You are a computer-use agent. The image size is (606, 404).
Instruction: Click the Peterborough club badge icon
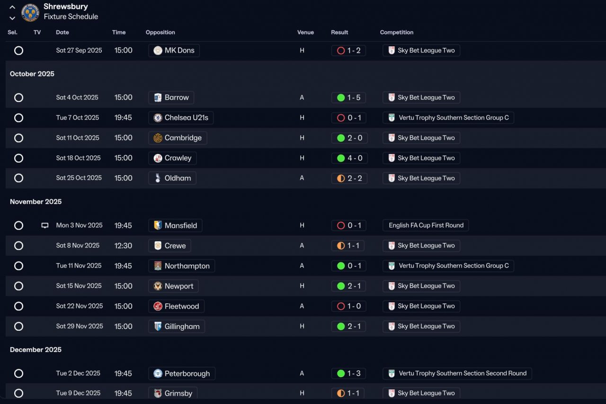tap(158, 374)
